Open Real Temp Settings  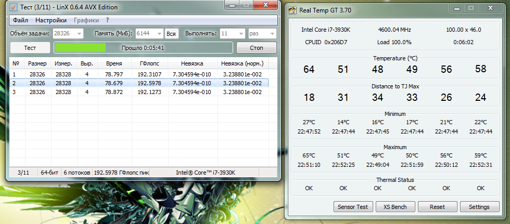(479, 206)
